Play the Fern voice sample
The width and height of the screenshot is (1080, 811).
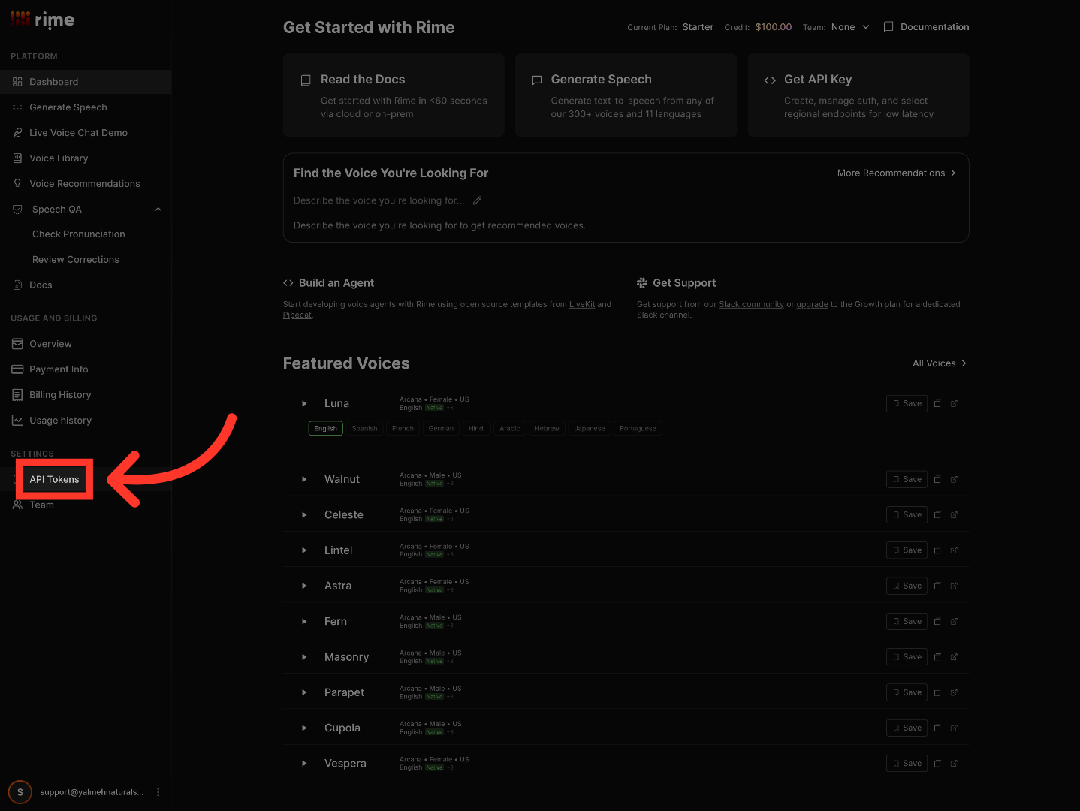(x=304, y=622)
